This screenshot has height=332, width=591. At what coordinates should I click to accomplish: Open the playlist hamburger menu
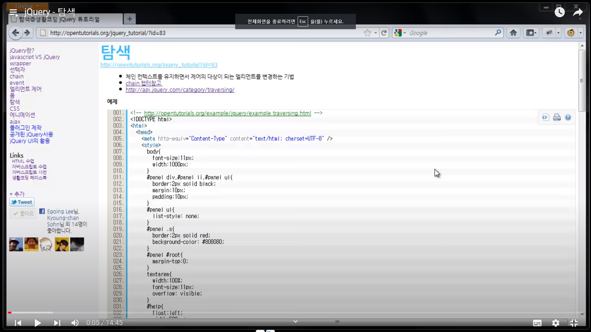[x=13, y=12]
